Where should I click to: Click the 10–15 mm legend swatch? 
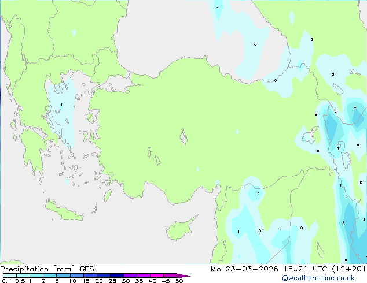point(76,275)
